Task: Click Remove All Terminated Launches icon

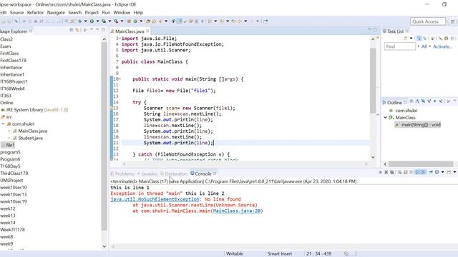Action: [x=392, y=172]
